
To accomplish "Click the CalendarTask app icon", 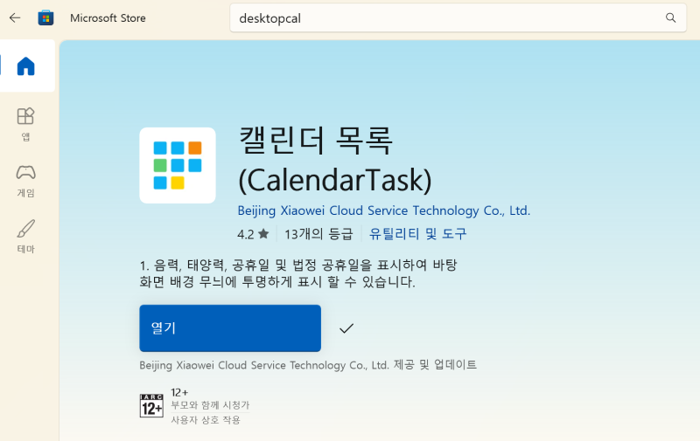I will click(x=178, y=165).
